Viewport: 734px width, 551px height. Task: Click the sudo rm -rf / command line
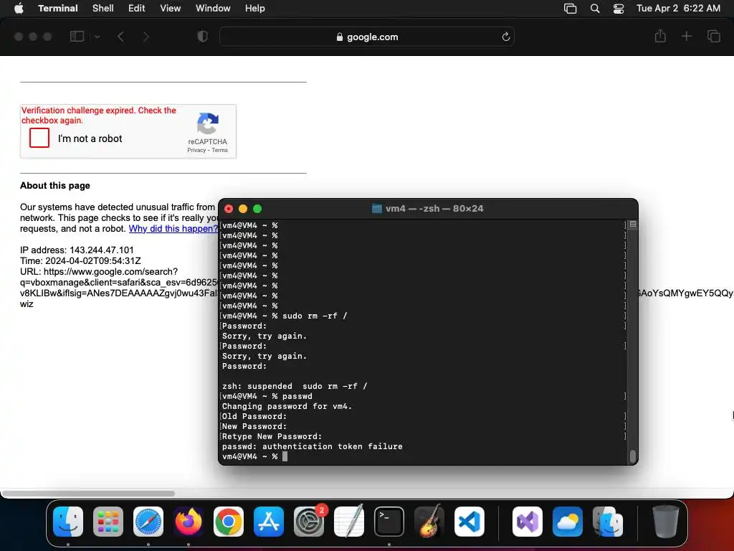(285, 316)
